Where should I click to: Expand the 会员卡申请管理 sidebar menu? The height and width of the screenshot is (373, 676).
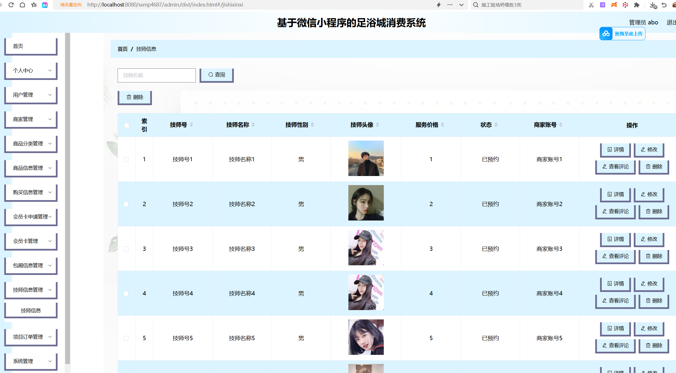click(31, 217)
